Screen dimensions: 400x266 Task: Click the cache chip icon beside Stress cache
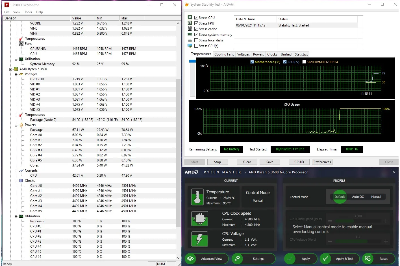(190, 29)
